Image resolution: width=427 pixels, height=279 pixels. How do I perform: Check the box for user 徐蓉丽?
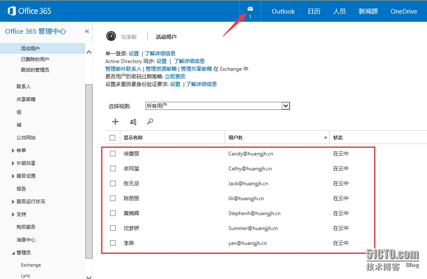[x=113, y=153]
